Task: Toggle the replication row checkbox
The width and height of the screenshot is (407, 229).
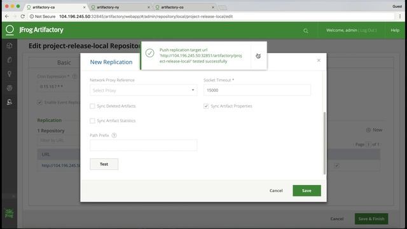Action: [x=336, y=165]
